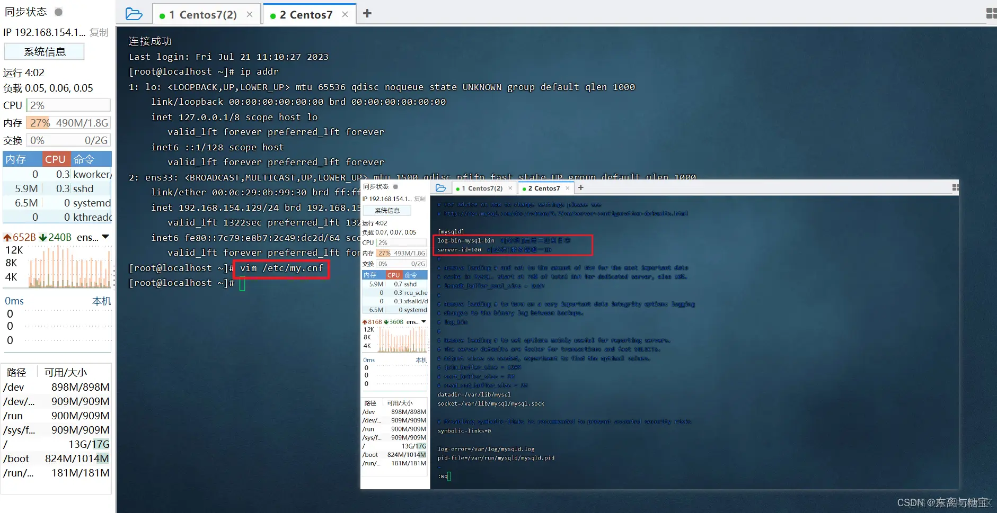Copy the IP using main sidebar 复制
997x513 pixels.
[99, 32]
